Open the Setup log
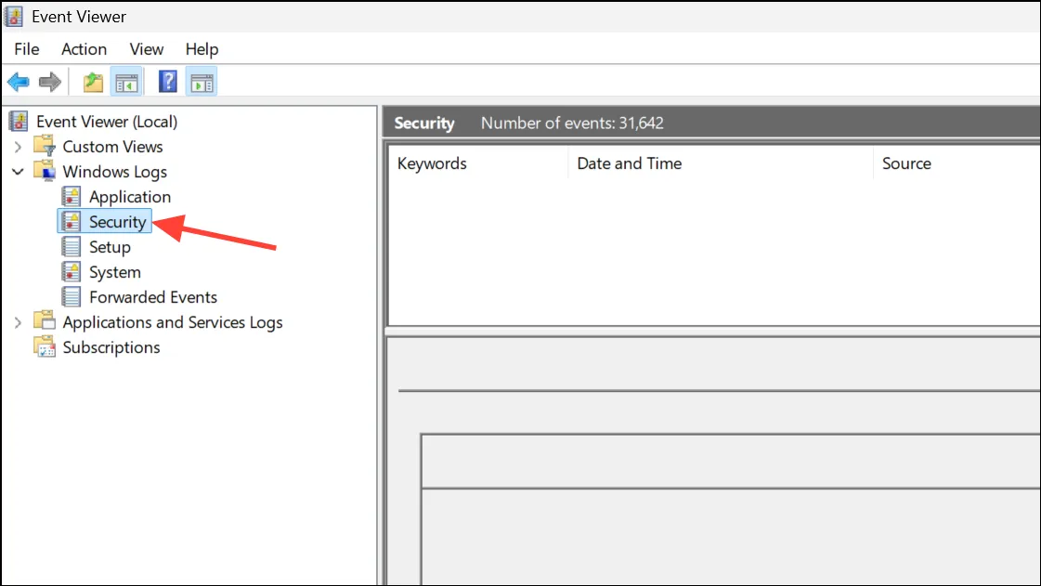The width and height of the screenshot is (1041, 586). (111, 247)
